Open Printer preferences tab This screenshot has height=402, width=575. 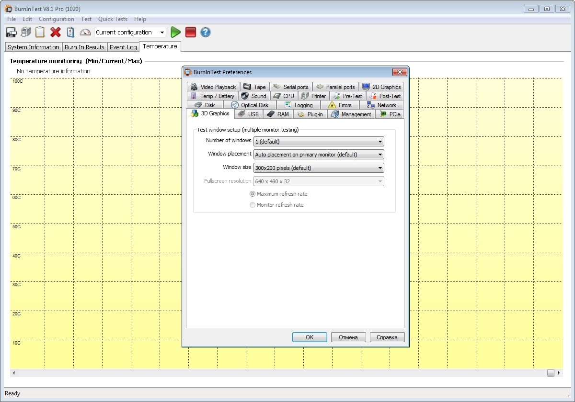[313, 96]
